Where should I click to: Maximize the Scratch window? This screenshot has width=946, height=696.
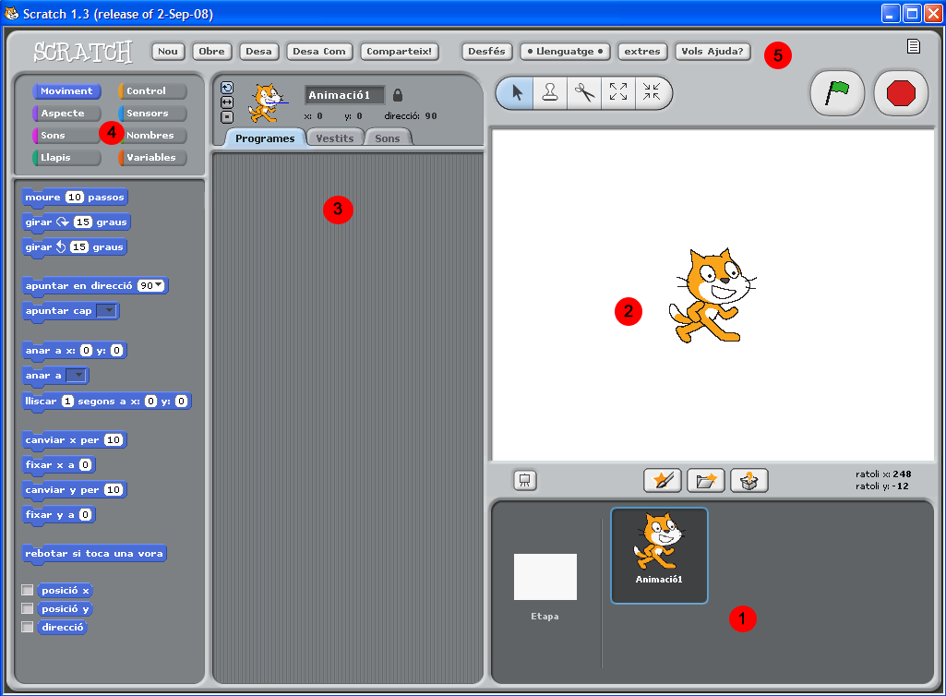(912, 13)
